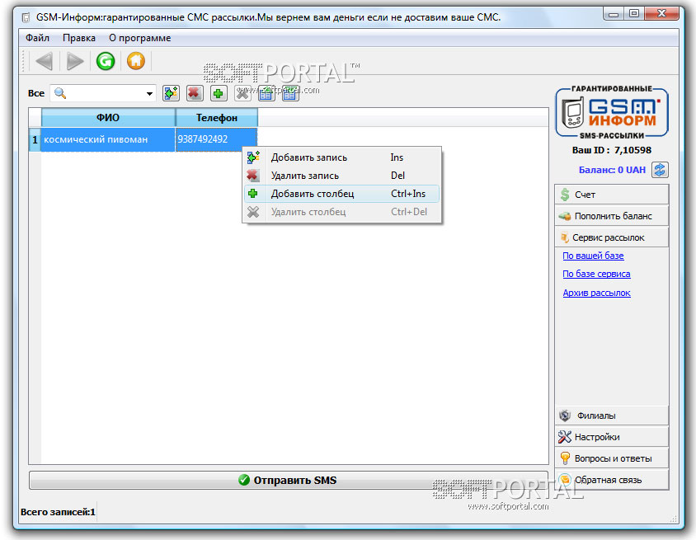This screenshot has width=696, height=540.
Task: Click the Филиалы button
Action: tap(612, 416)
